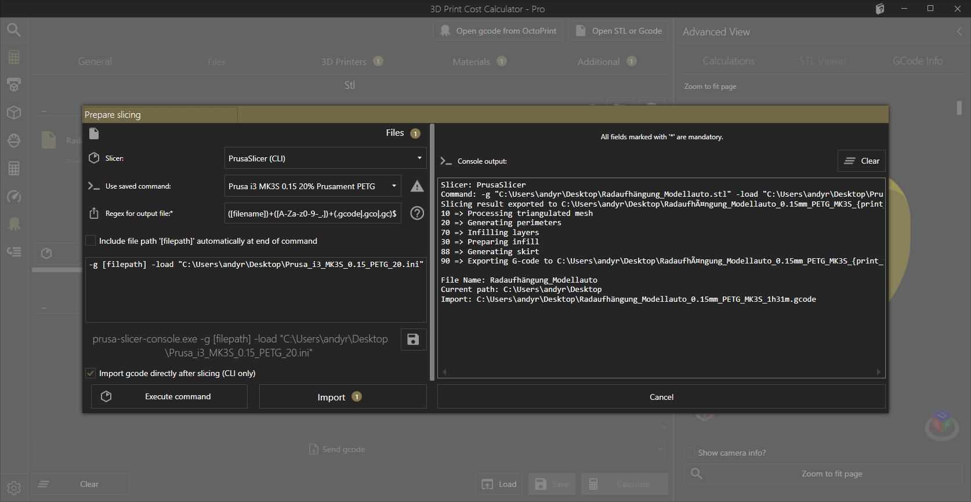Open the 3D cube icon in sidebar
This screenshot has height=502, width=971.
click(x=14, y=113)
